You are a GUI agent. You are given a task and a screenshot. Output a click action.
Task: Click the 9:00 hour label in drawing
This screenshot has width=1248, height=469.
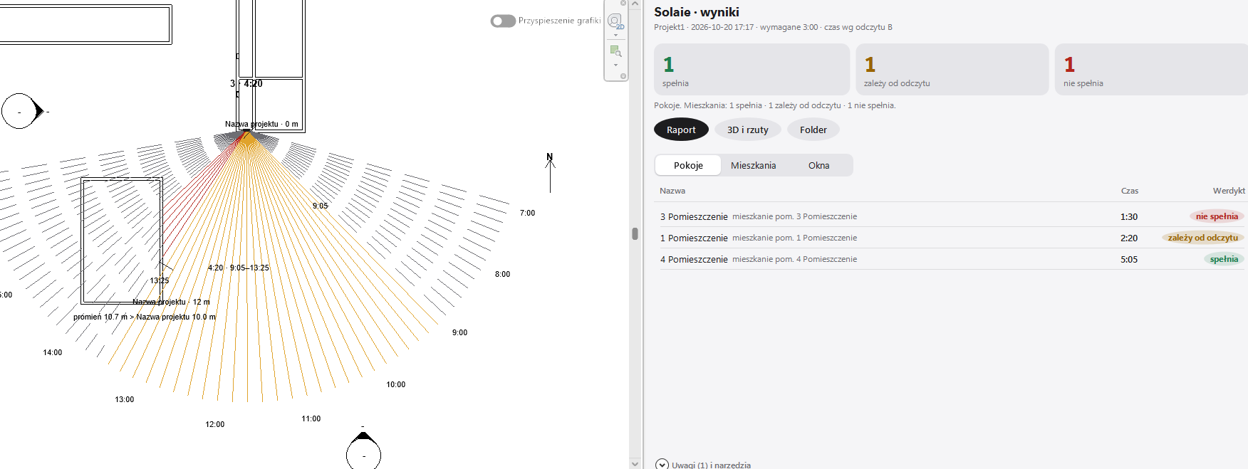[x=459, y=332]
